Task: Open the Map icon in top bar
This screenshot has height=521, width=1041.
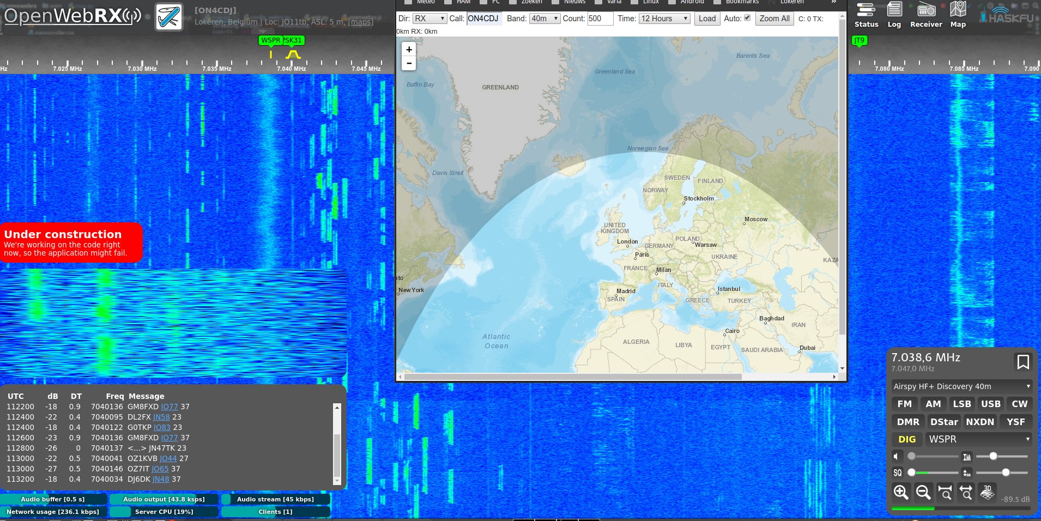Action: (x=958, y=15)
